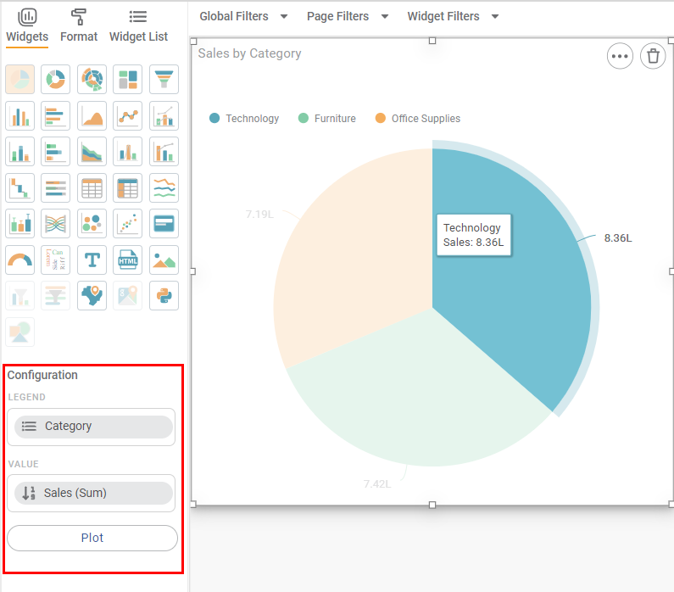Open the Page Filters dropdown
674x592 pixels.
(348, 16)
